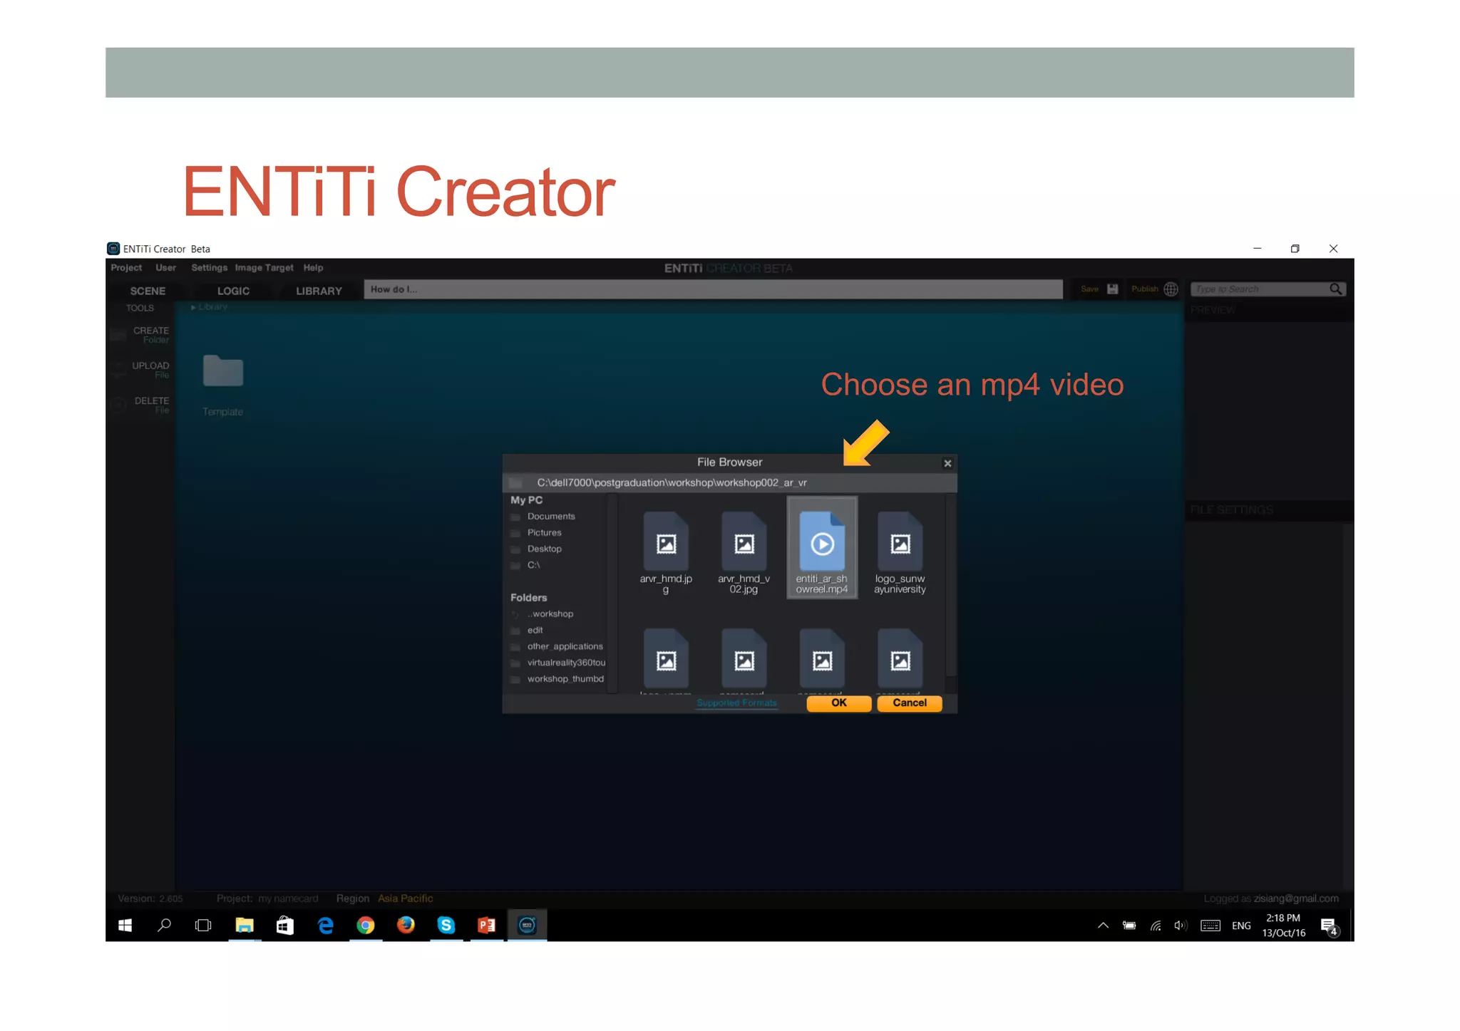
Task: Click the search magnifier icon
Action: 1335,289
